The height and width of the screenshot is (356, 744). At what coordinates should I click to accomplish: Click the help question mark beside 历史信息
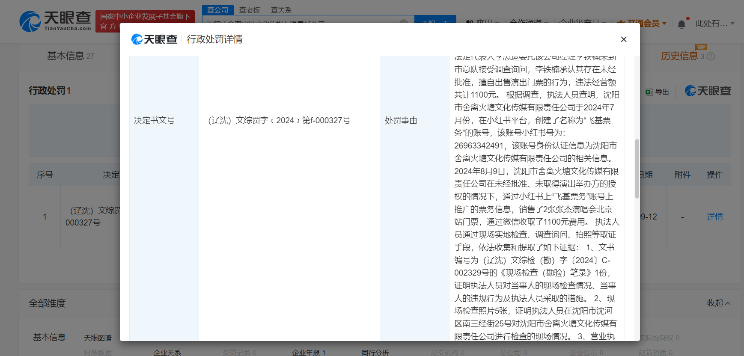click(711, 56)
